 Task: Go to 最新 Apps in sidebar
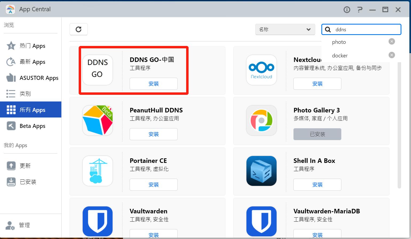click(x=31, y=62)
